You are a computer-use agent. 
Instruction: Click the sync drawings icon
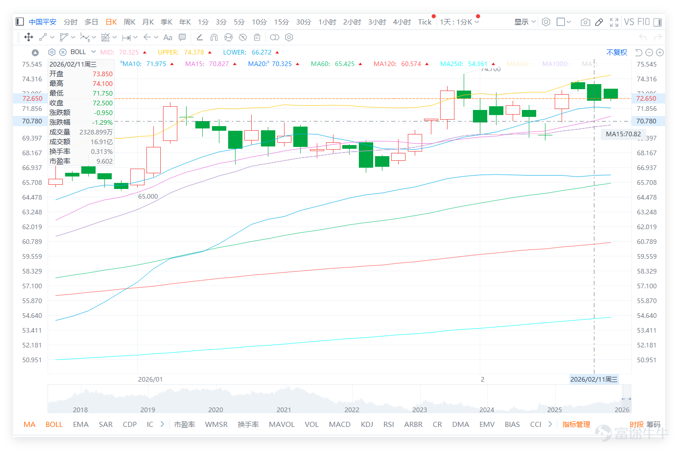click(x=228, y=37)
